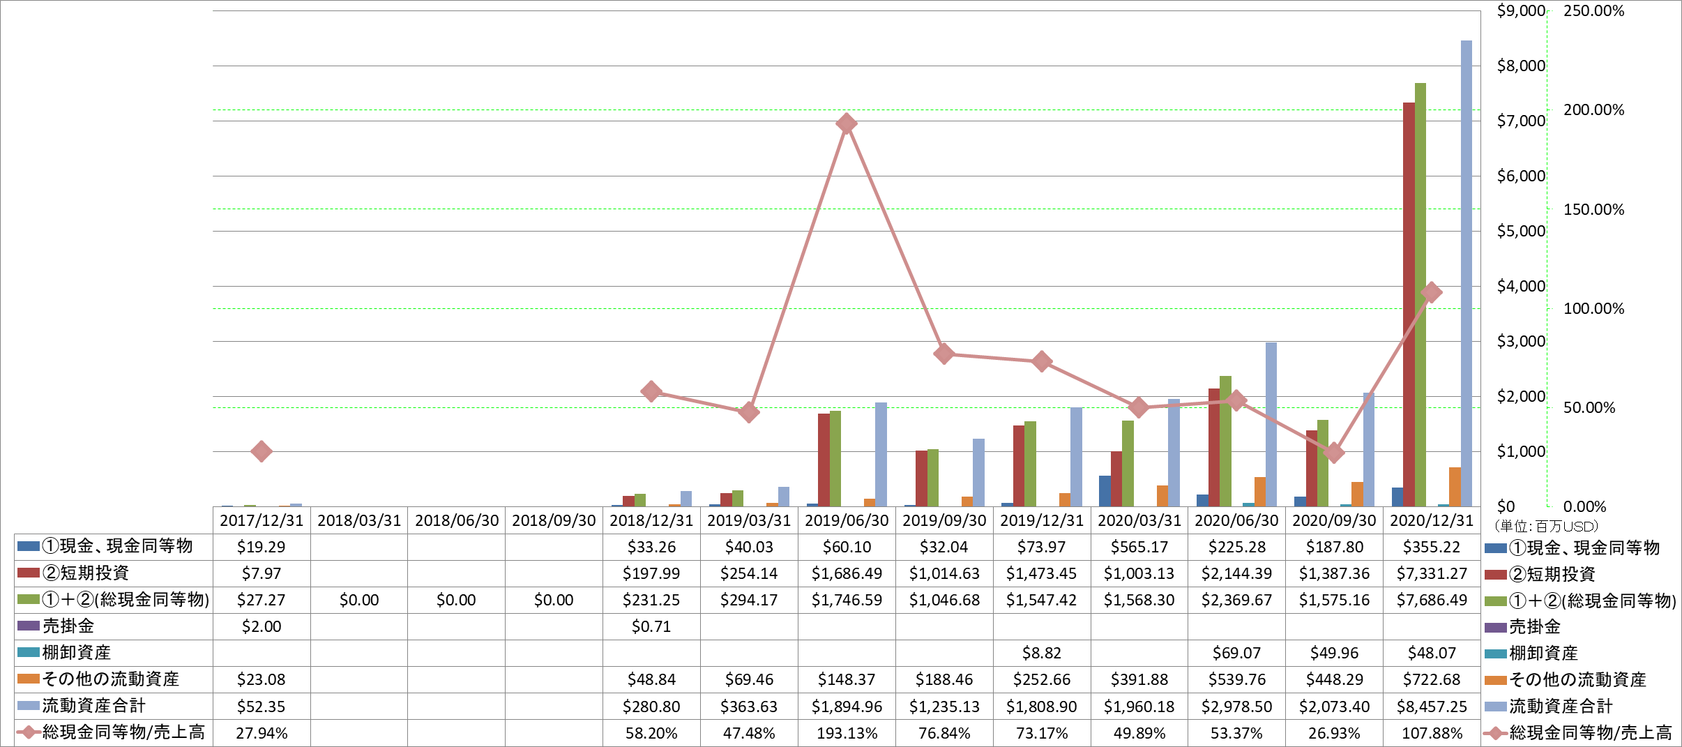Click the red swatch beside ②短期投資 table row

pos(29,573)
